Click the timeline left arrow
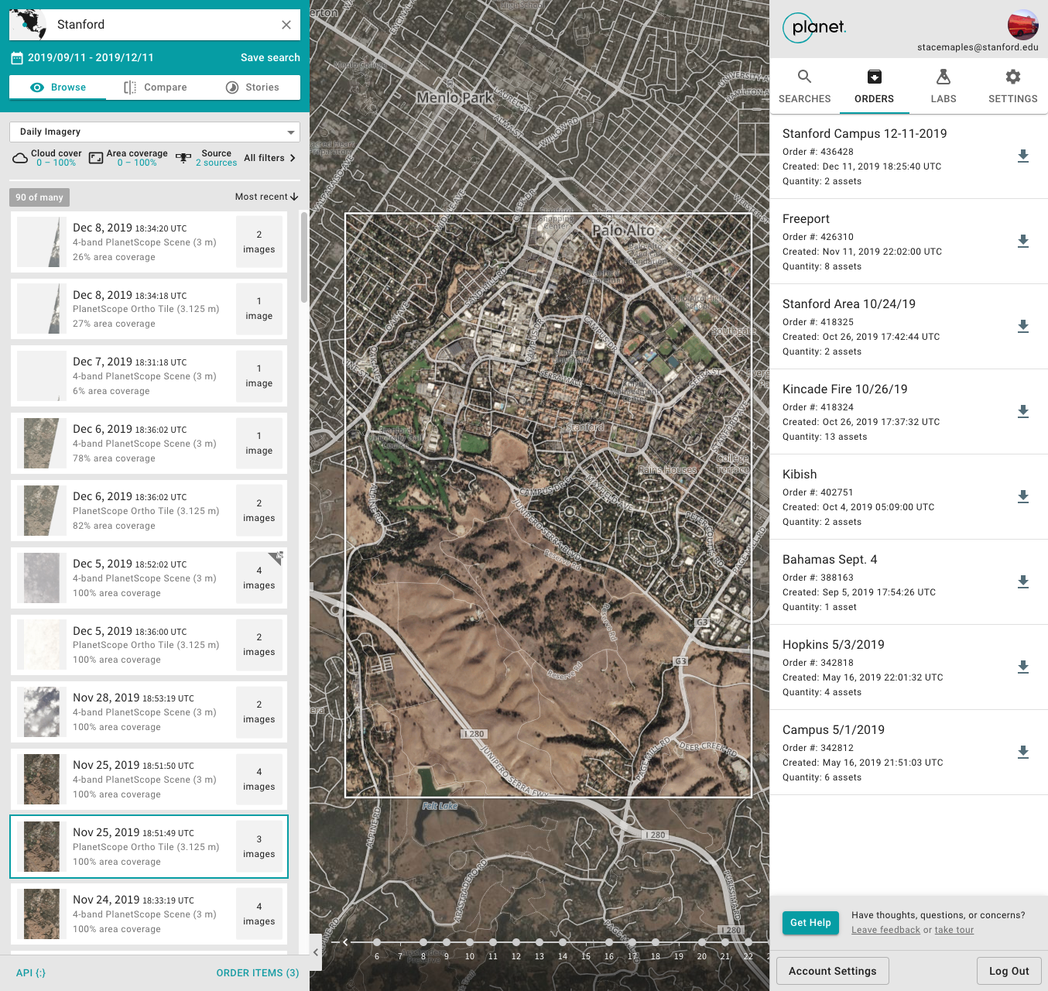This screenshot has height=991, width=1048. click(345, 942)
